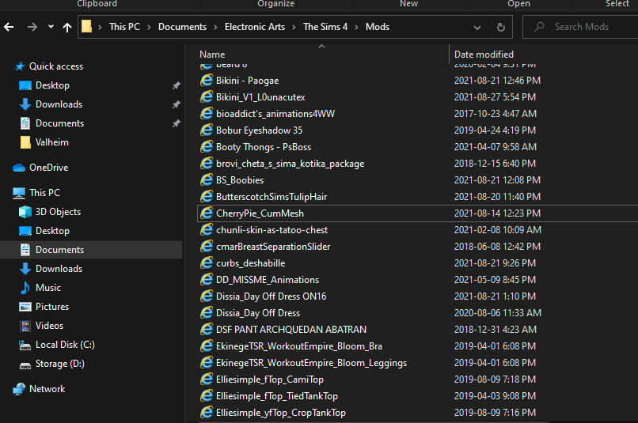Go back with the Back arrow
Screen dimensions: 638x423
point(9,27)
